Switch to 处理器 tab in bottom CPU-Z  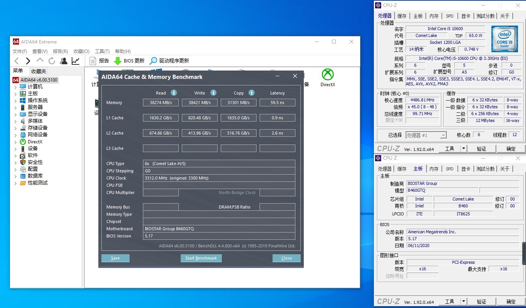[385, 169]
